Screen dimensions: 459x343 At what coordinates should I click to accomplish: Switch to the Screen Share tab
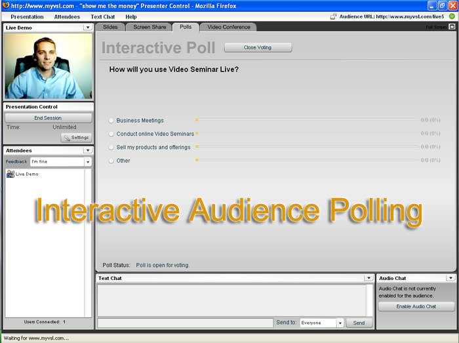(150, 28)
